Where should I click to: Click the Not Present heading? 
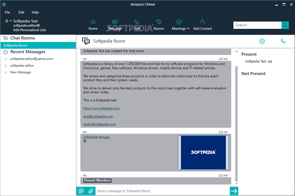coord(253,74)
